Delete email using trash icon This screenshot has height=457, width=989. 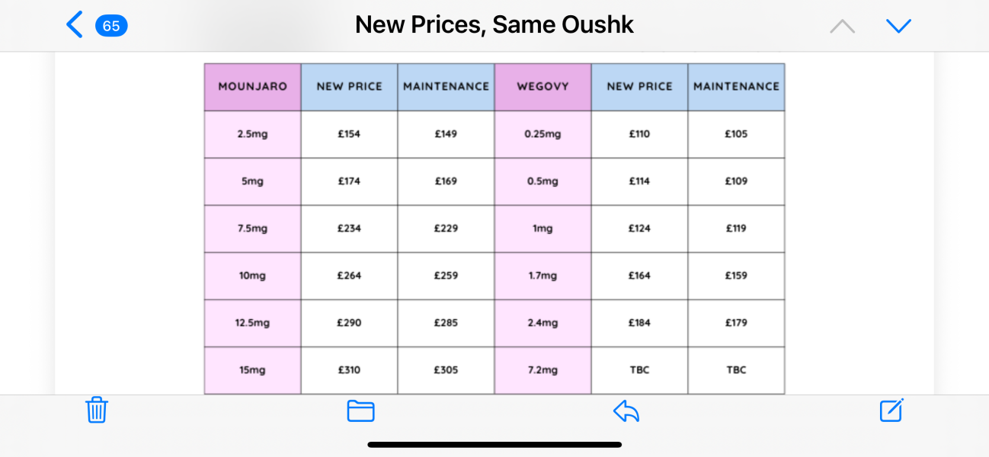(96, 410)
